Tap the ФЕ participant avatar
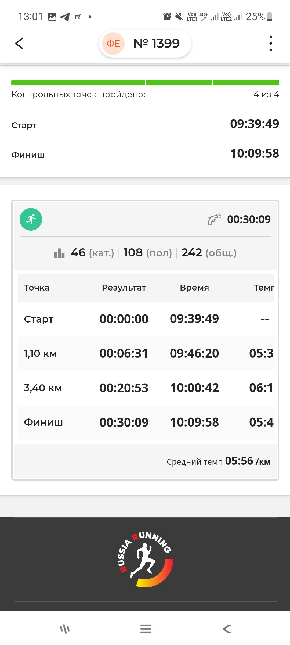290x645 pixels. point(113,43)
